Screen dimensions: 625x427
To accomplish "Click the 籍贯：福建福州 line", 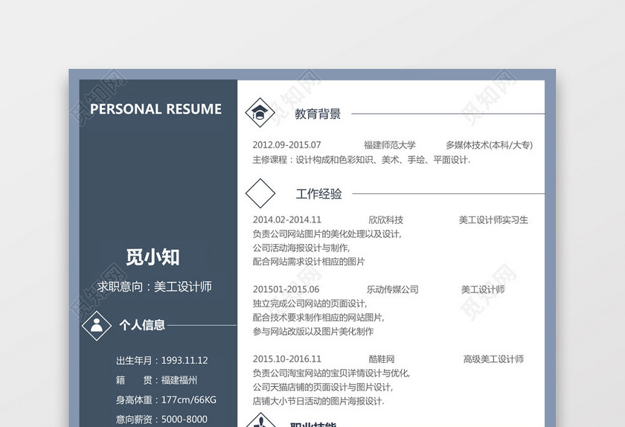I will tap(156, 380).
